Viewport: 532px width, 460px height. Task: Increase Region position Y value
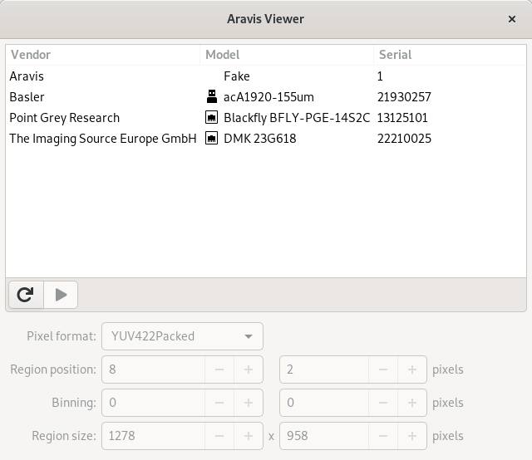(x=412, y=369)
